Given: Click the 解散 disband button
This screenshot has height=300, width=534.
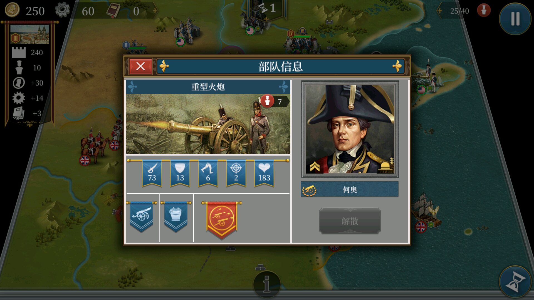Looking at the screenshot, I should pos(350,221).
